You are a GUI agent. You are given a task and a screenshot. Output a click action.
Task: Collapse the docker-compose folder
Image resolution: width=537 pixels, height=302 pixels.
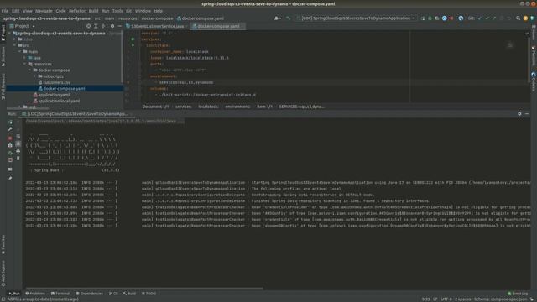point(30,70)
